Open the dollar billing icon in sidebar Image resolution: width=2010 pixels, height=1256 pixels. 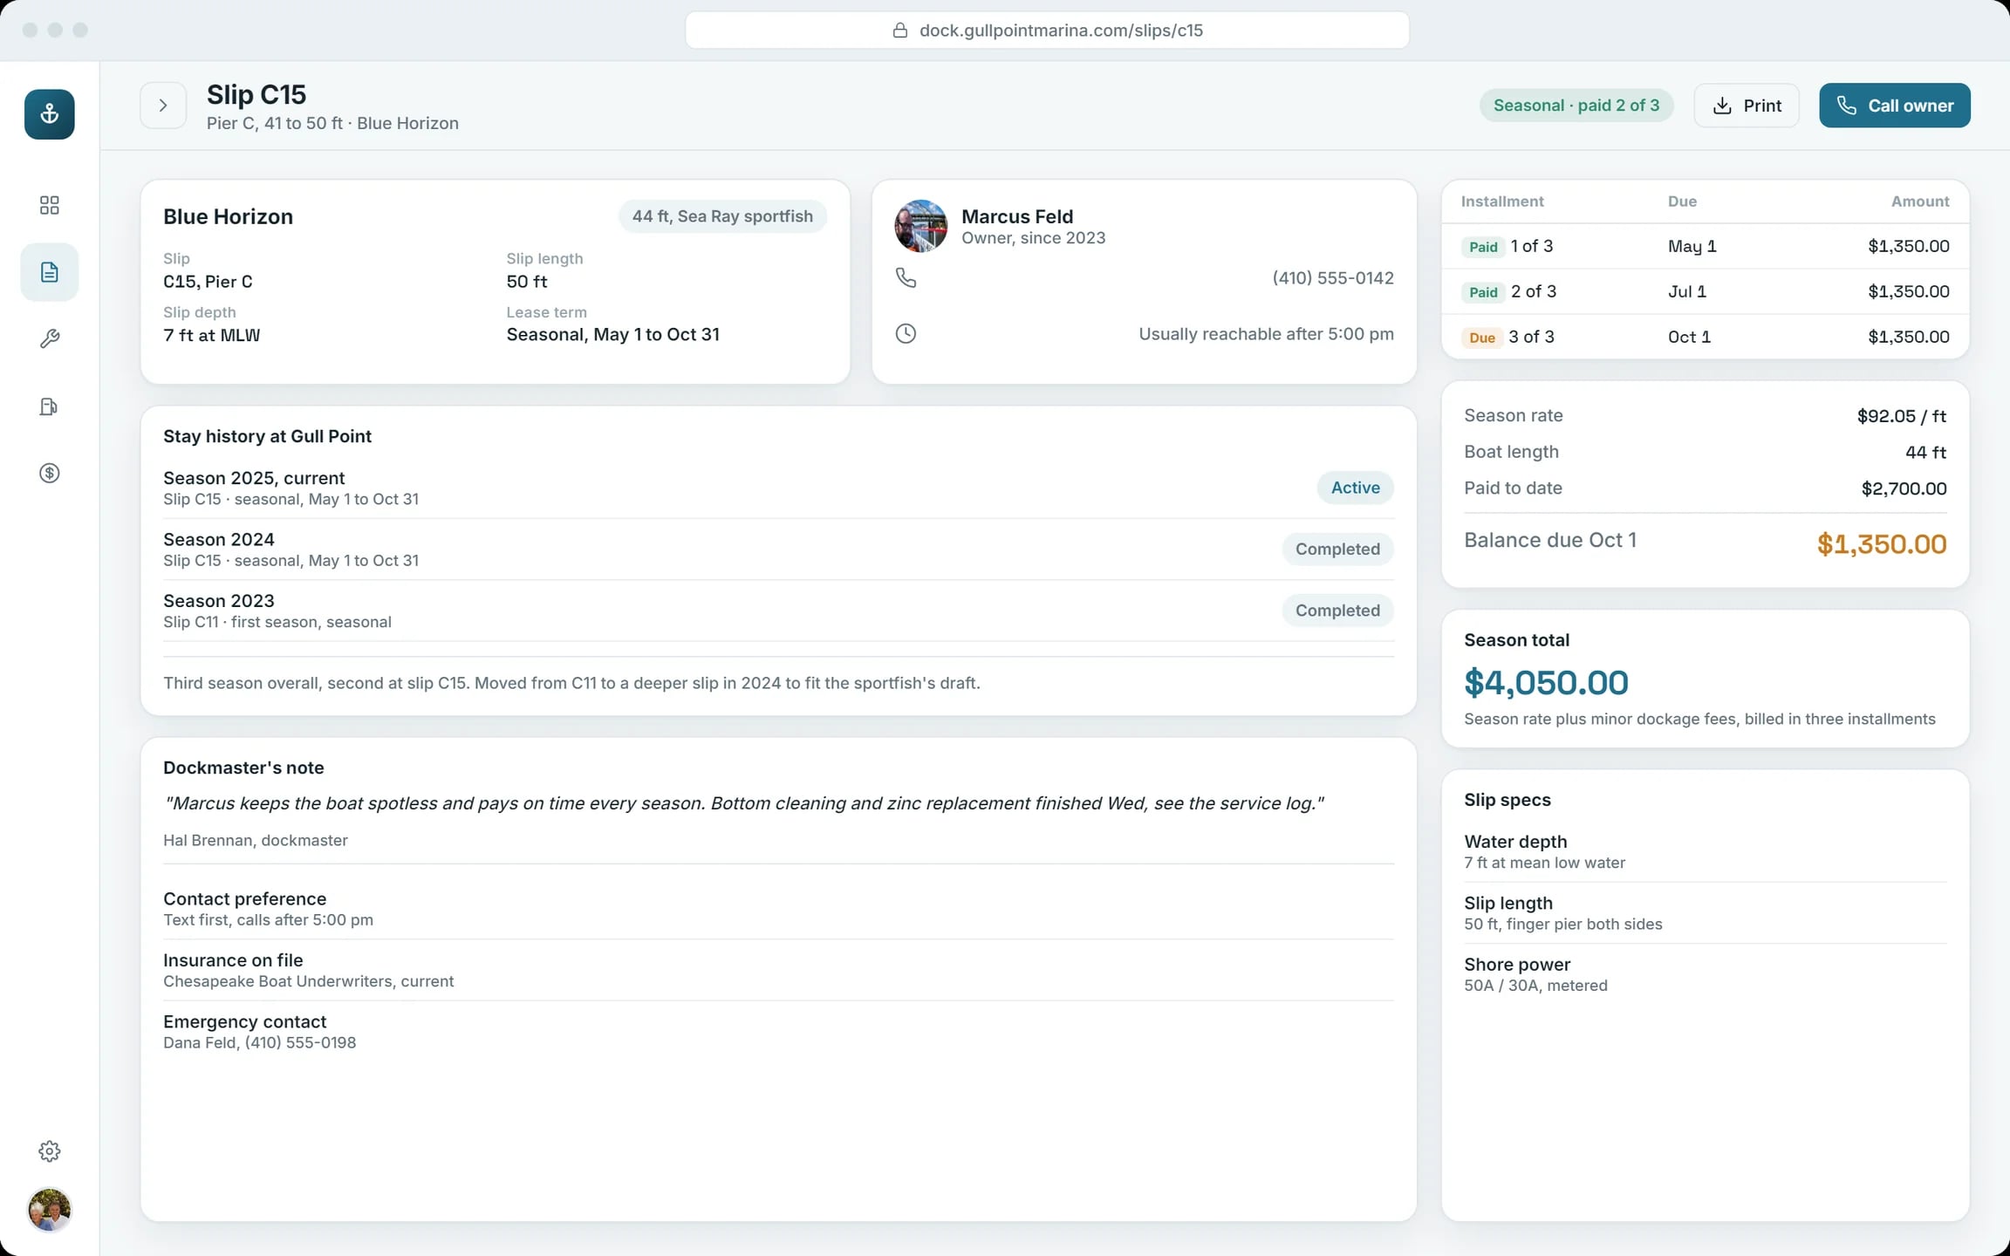49,474
